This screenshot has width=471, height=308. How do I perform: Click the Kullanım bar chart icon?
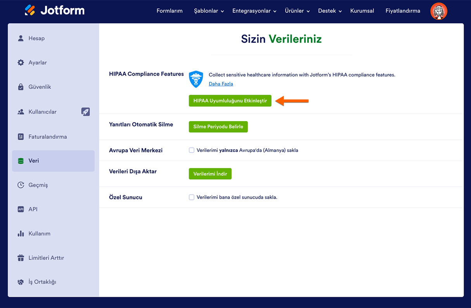point(21,234)
